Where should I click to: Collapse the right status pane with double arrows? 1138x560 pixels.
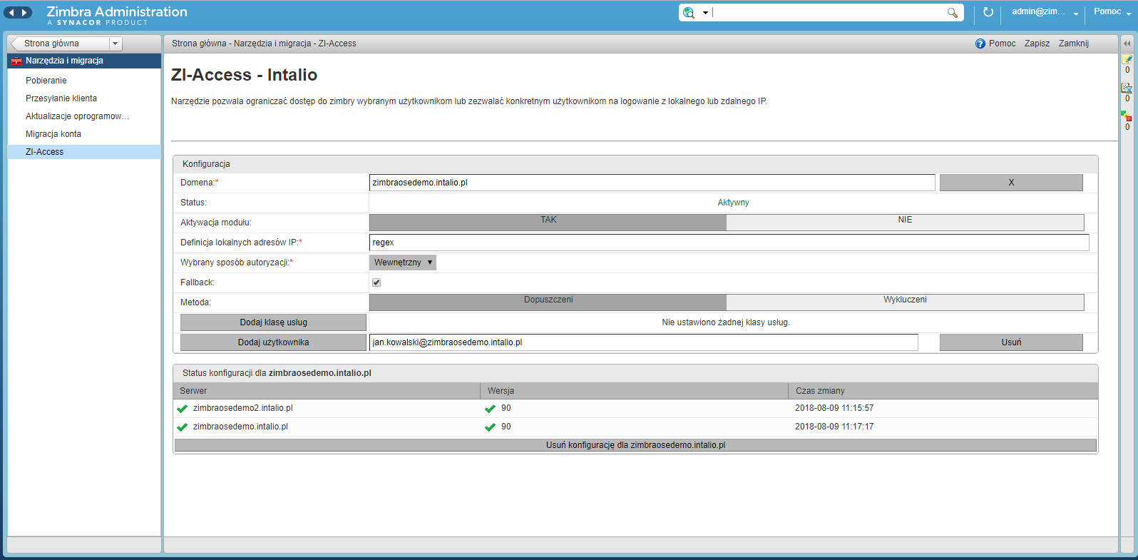click(x=1127, y=44)
